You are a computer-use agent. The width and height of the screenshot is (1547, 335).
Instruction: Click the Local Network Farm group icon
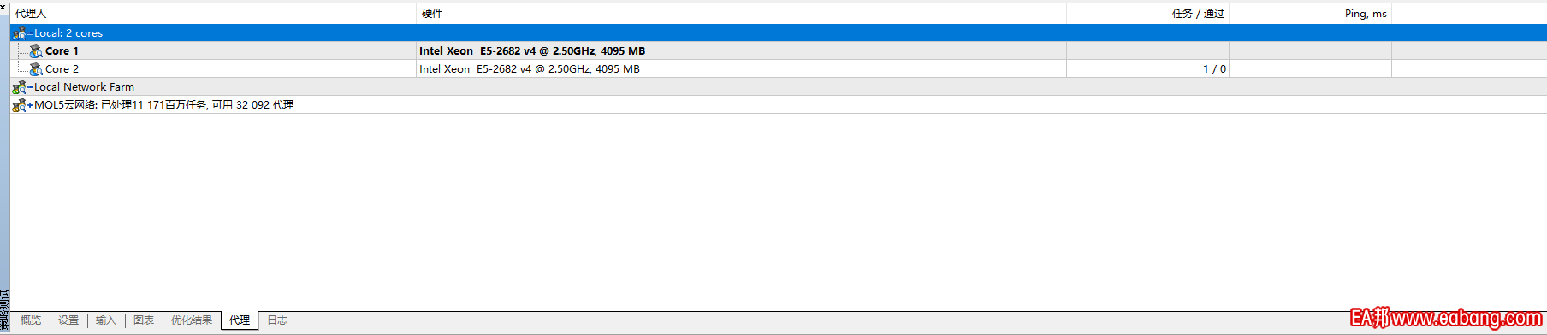tap(19, 87)
